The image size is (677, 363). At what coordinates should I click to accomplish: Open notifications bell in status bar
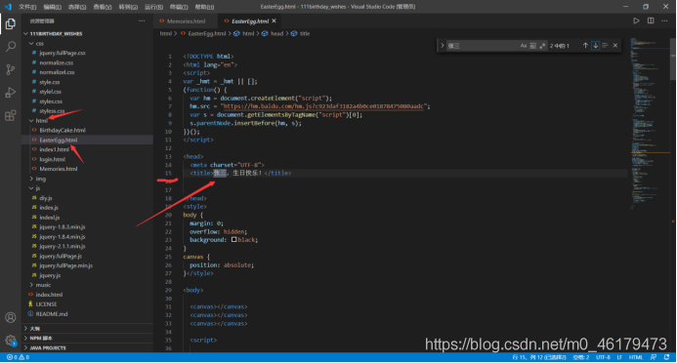pos(666,357)
